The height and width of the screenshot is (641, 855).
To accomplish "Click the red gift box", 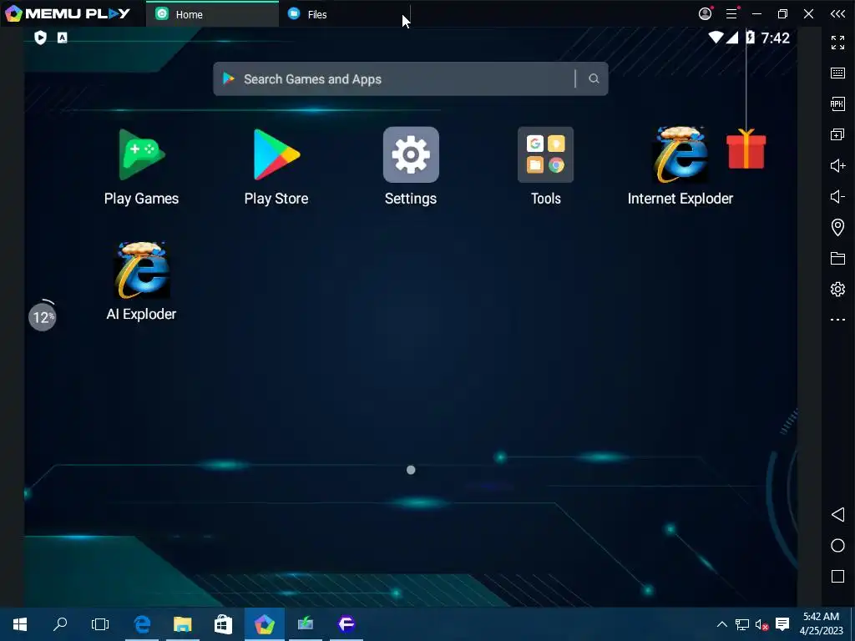I will click(746, 149).
